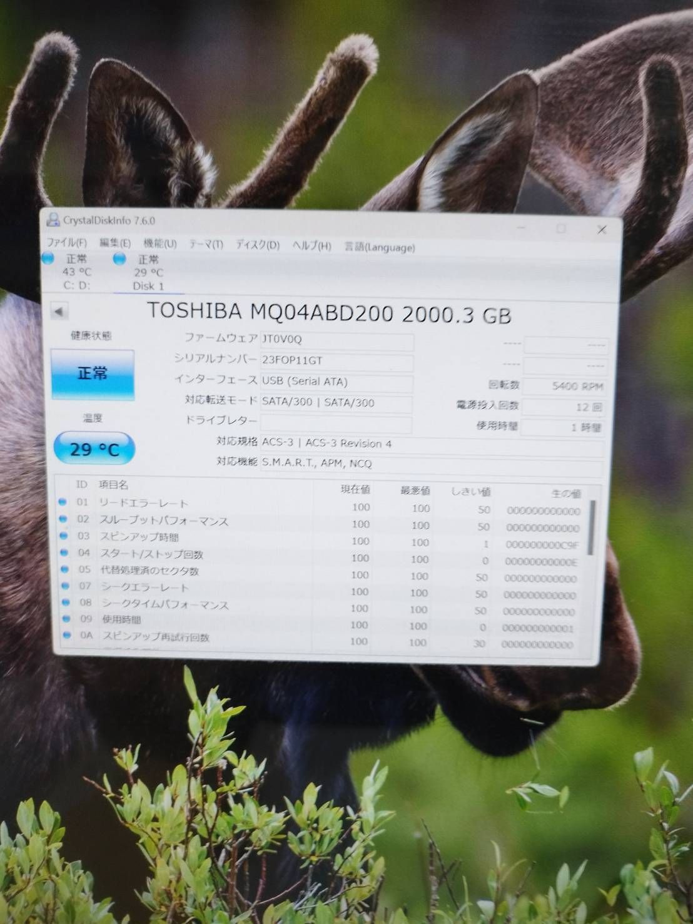
Task: Click the しきい値 column header
Action: 470,491
